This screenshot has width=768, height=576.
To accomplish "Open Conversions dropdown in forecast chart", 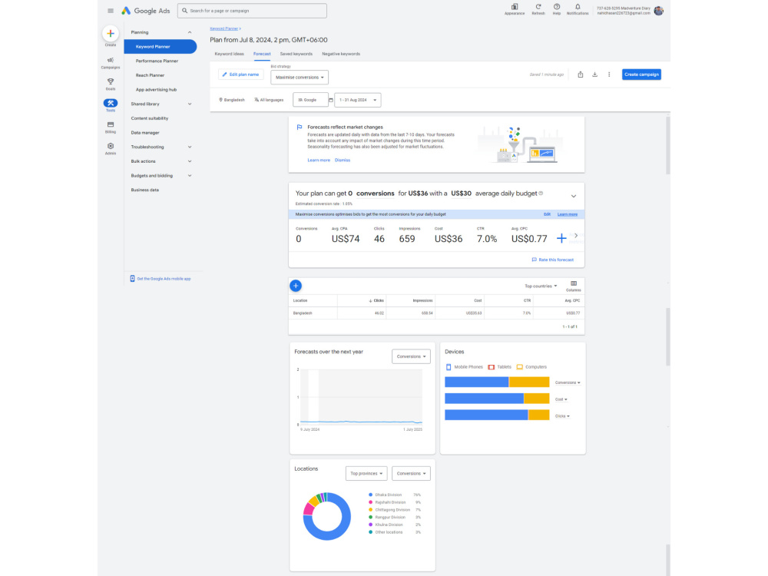I will click(411, 356).
